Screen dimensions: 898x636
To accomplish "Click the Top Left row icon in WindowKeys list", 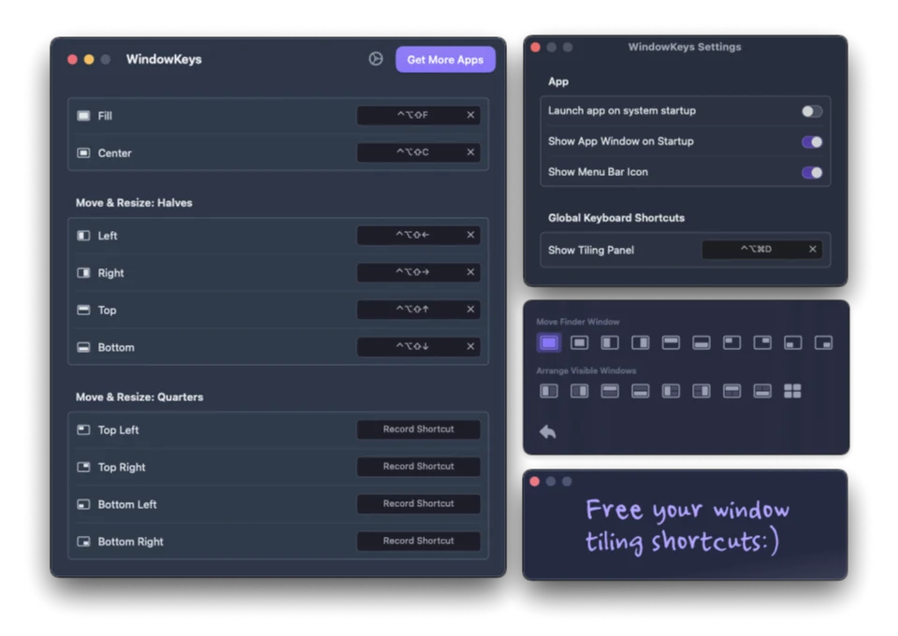I will click(83, 430).
